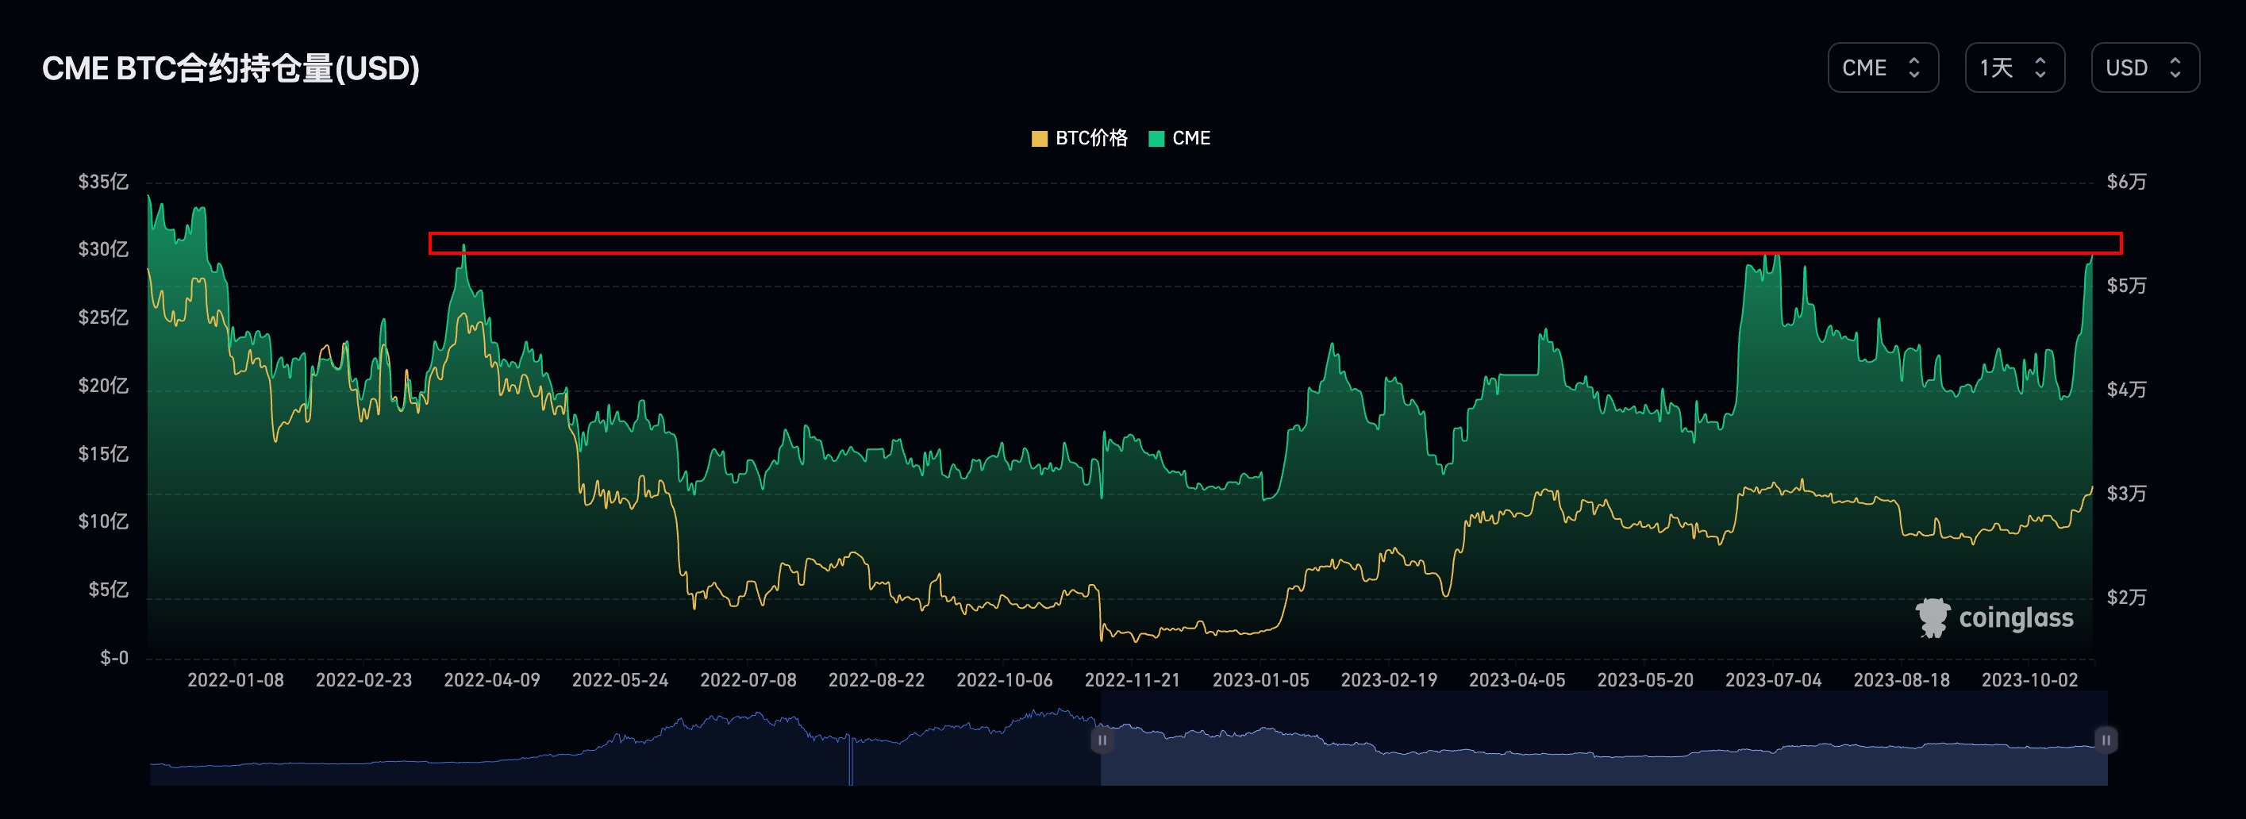Click the unselected left part of the navigator
The width and height of the screenshot is (2246, 819).
(x=625, y=738)
